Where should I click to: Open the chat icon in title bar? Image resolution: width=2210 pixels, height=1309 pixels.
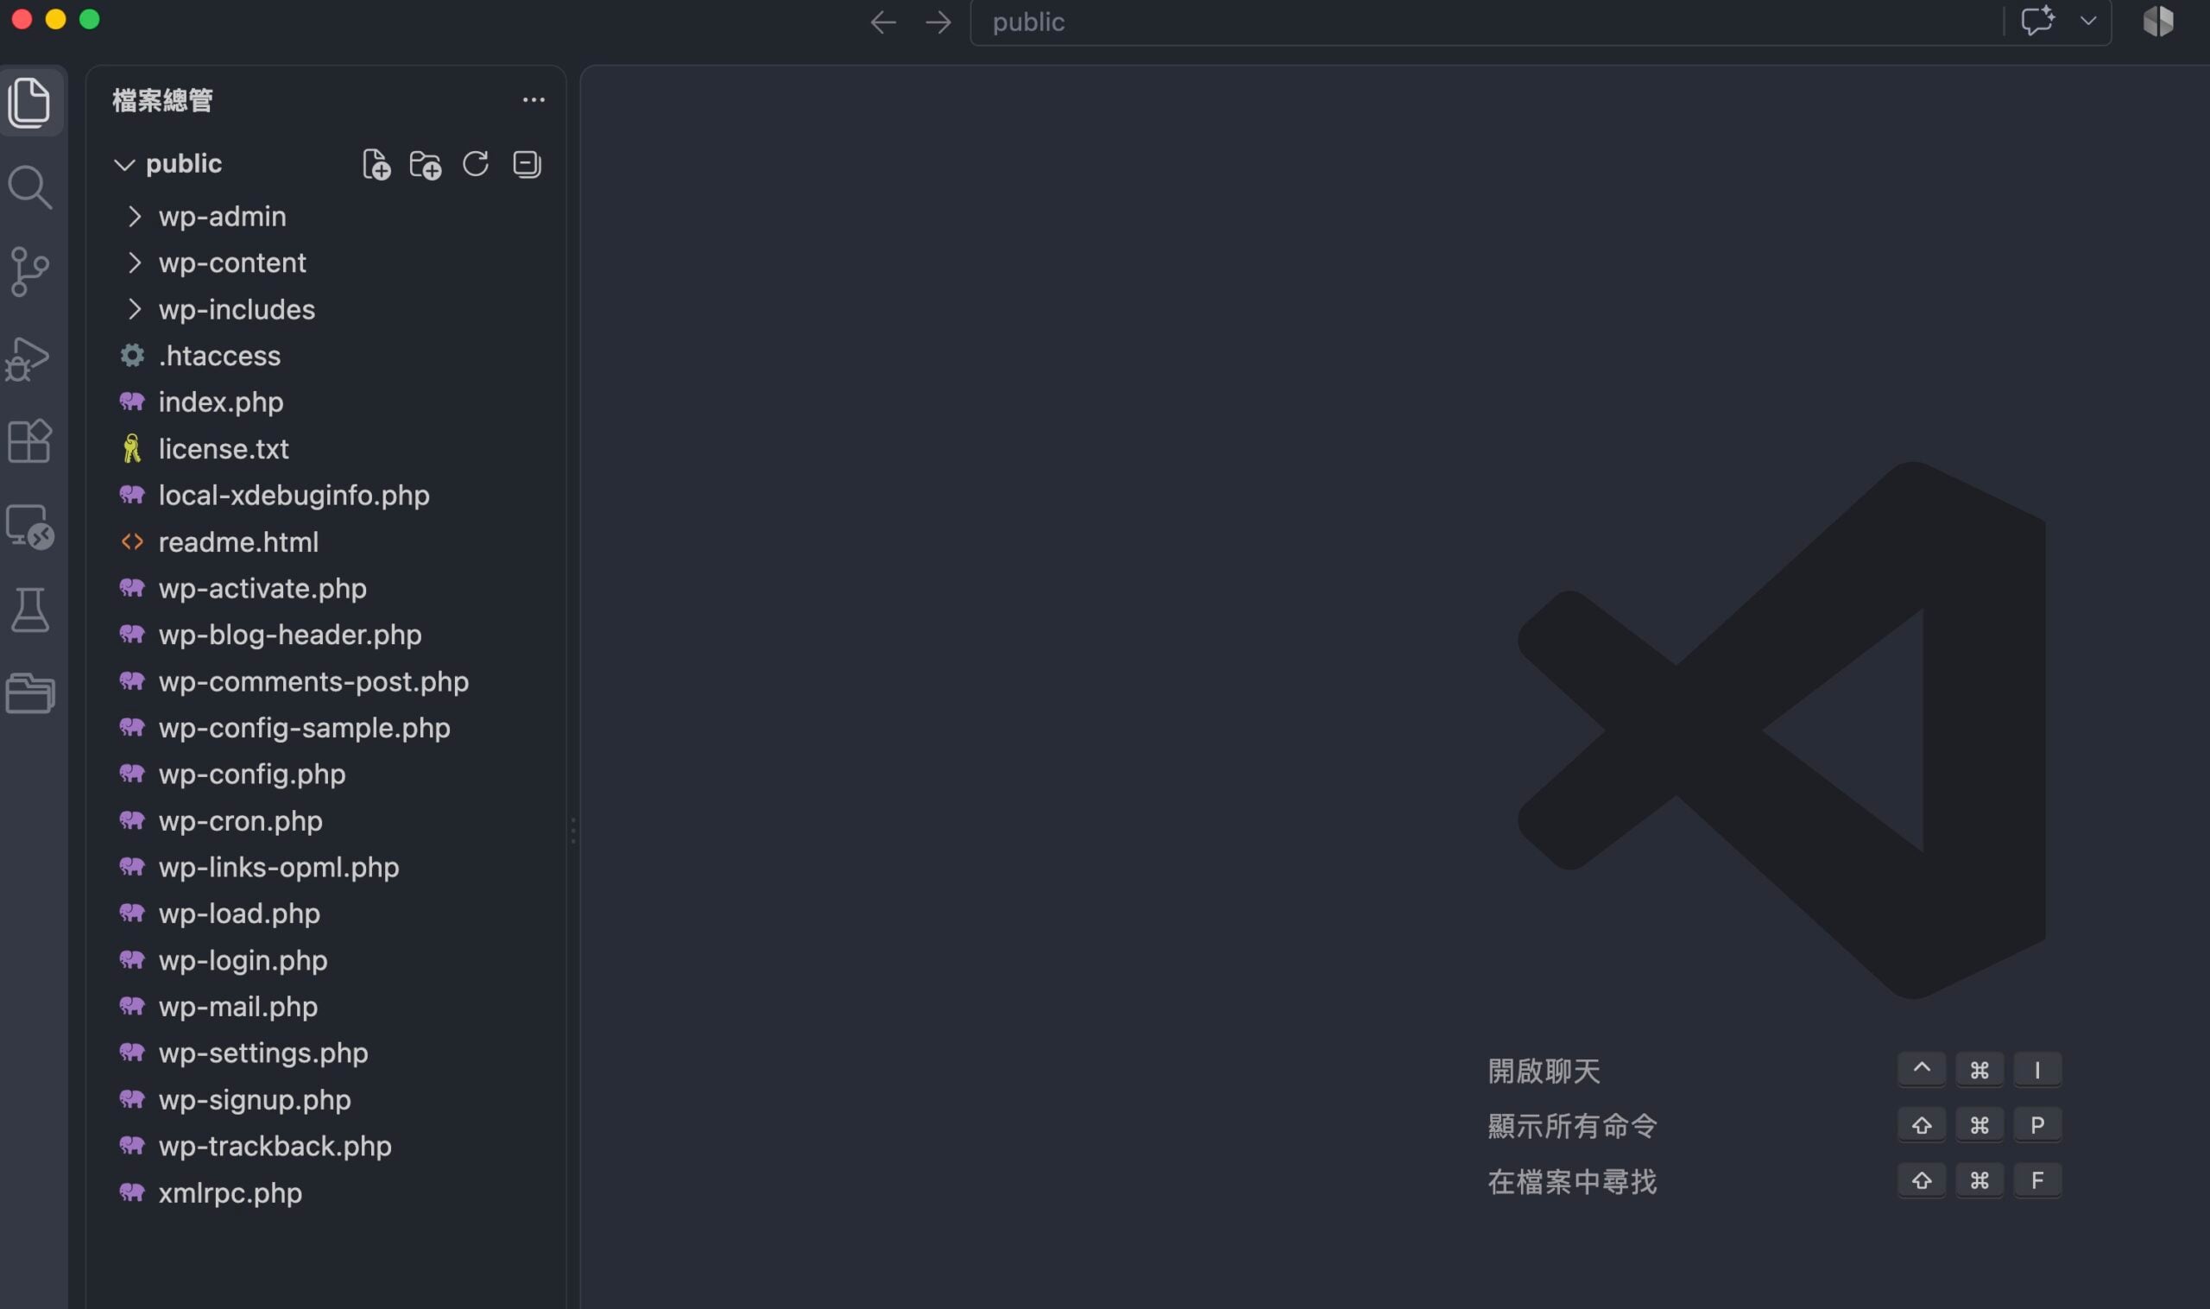click(2037, 22)
